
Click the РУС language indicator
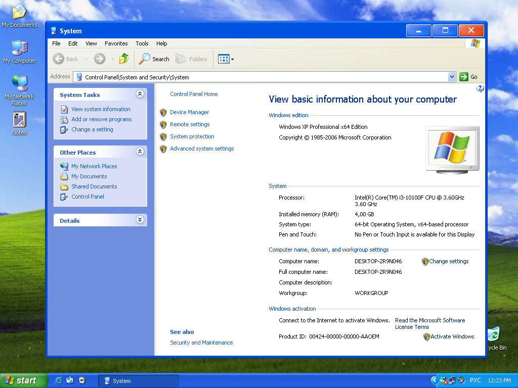tap(475, 380)
